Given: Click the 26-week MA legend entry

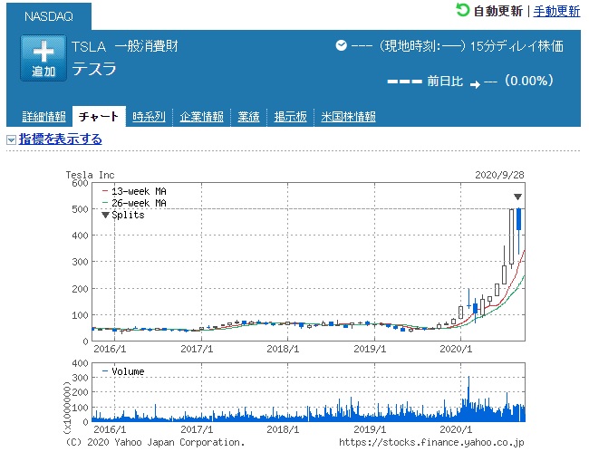Looking at the screenshot, I should point(134,203).
